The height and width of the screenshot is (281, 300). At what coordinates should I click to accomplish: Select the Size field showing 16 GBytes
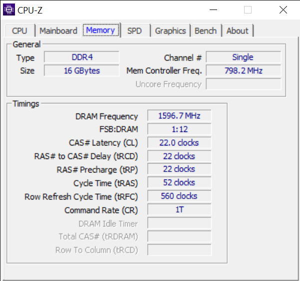pos(81,70)
